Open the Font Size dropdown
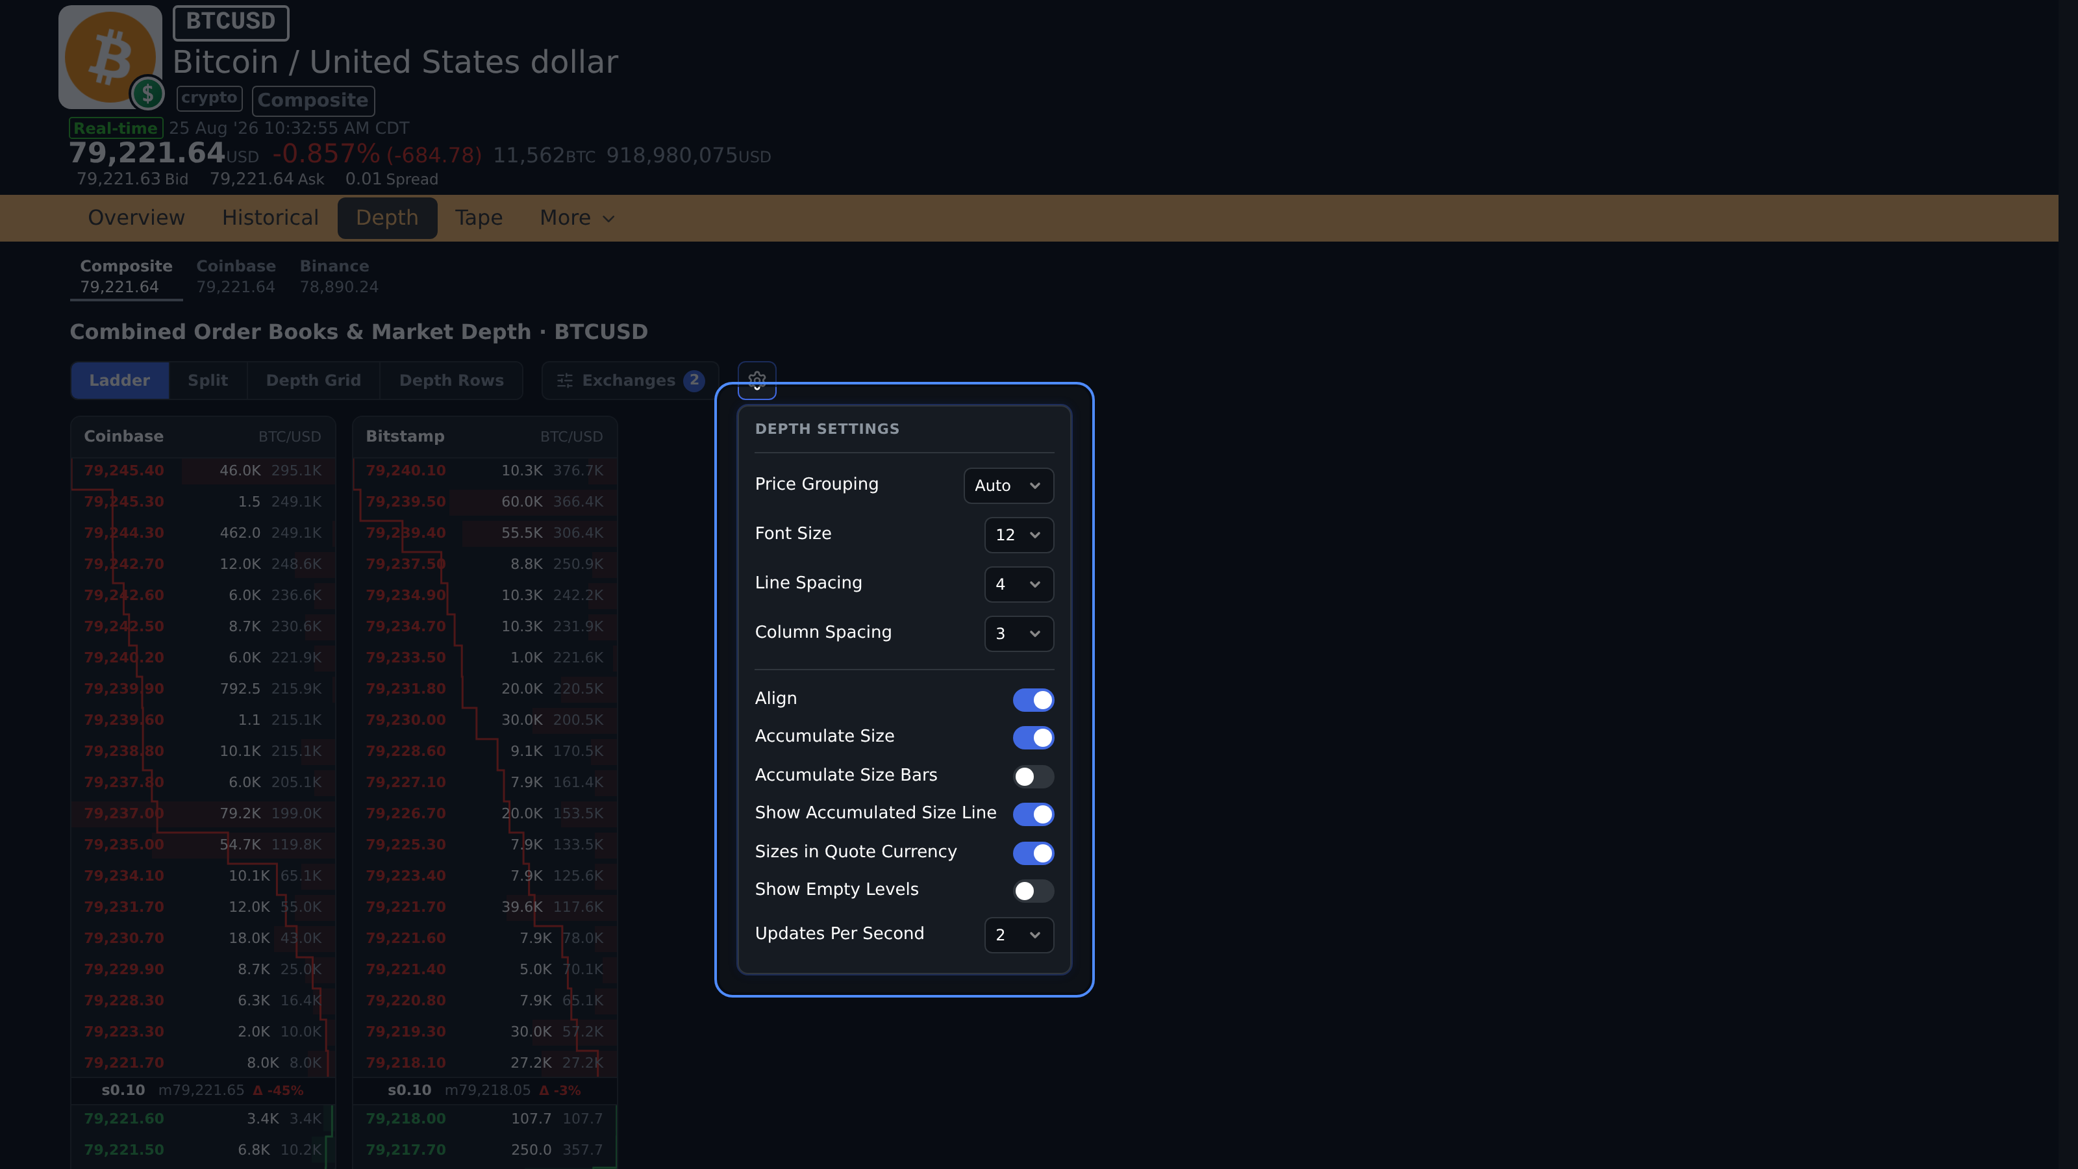 pyautogui.click(x=1019, y=535)
